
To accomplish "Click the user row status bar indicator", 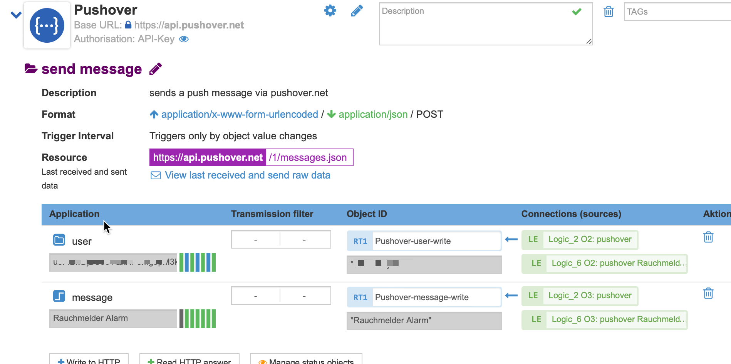I will (198, 262).
